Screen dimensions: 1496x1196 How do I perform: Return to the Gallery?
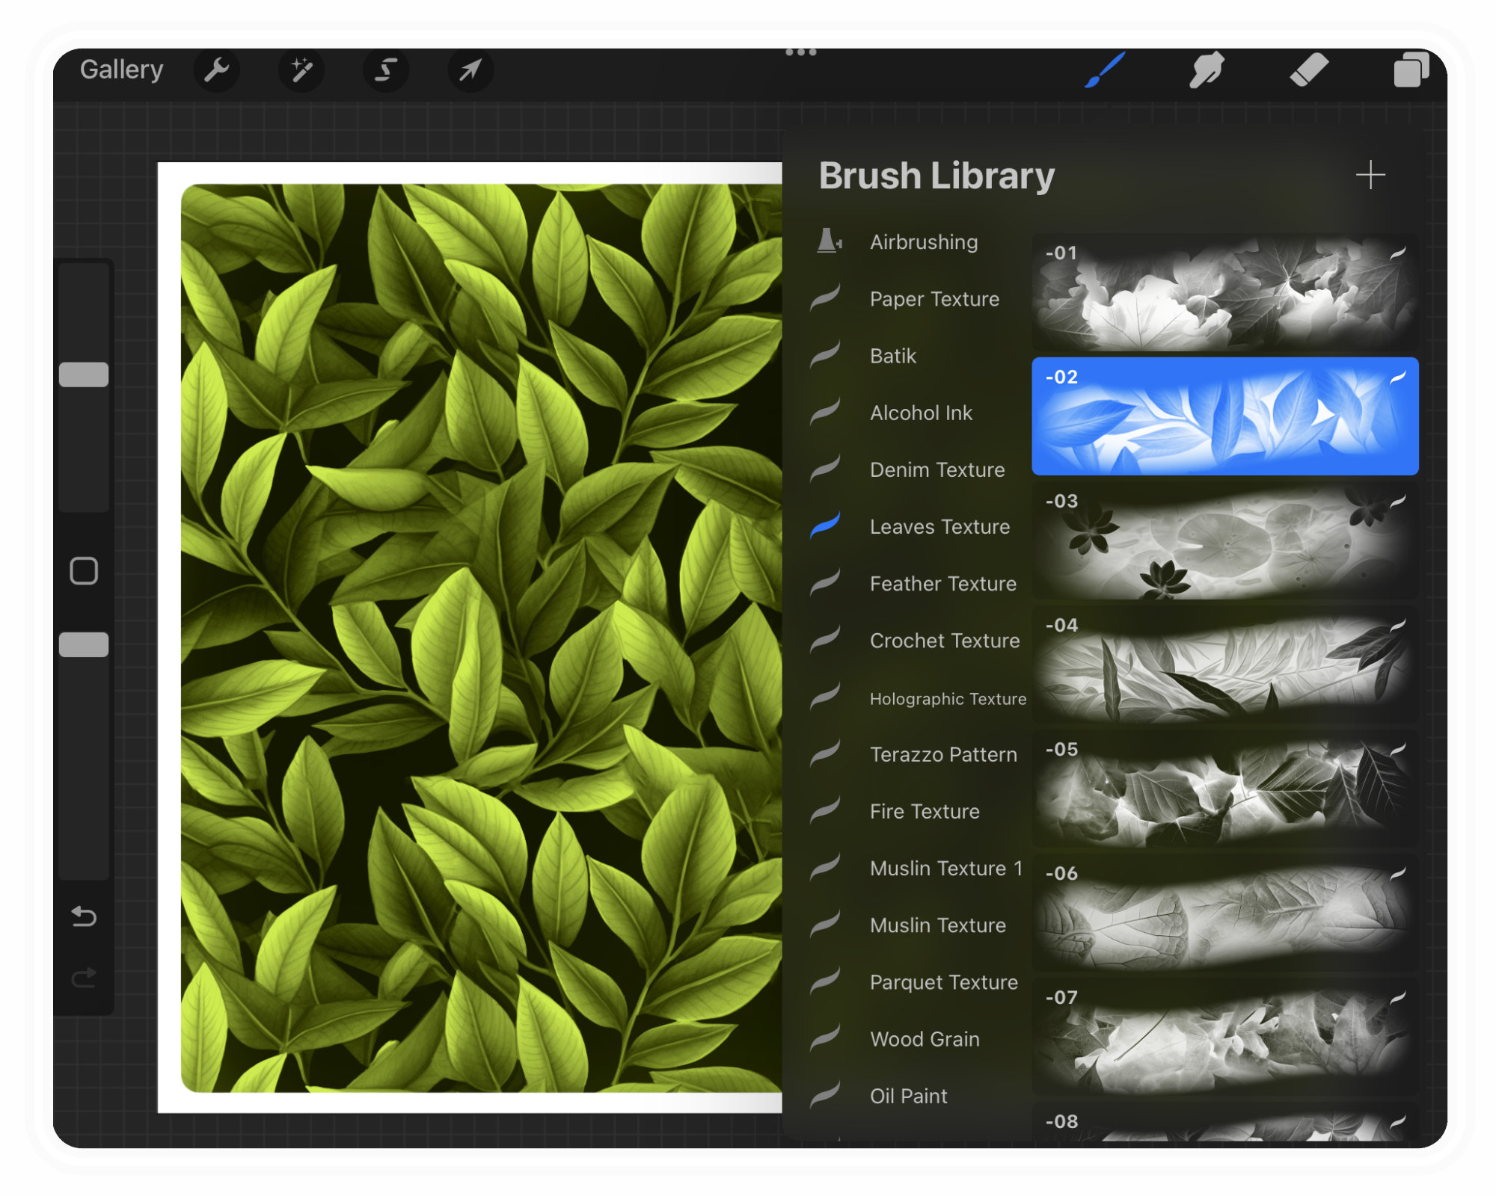(x=122, y=69)
